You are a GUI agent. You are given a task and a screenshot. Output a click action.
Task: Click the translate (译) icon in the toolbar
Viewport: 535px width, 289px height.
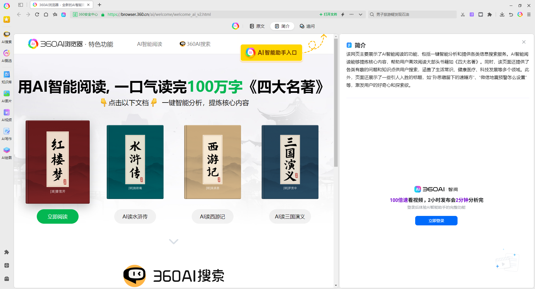click(x=472, y=14)
